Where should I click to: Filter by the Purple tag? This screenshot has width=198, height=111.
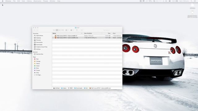click(37, 70)
